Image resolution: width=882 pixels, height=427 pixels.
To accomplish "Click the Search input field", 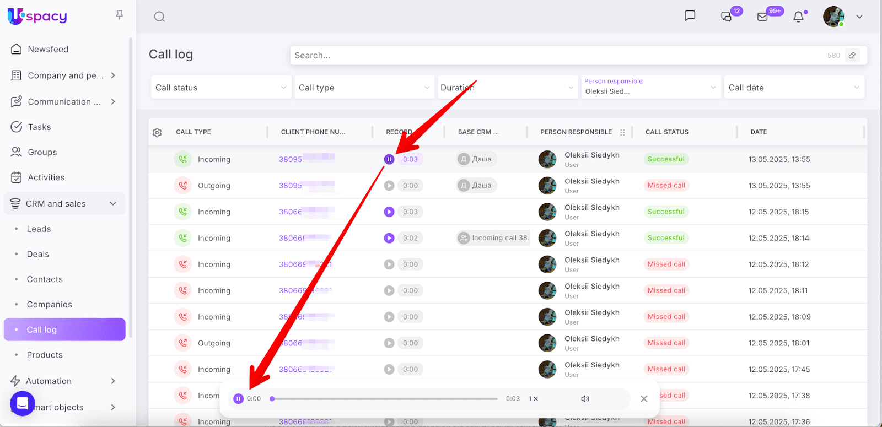I will (551, 56).
